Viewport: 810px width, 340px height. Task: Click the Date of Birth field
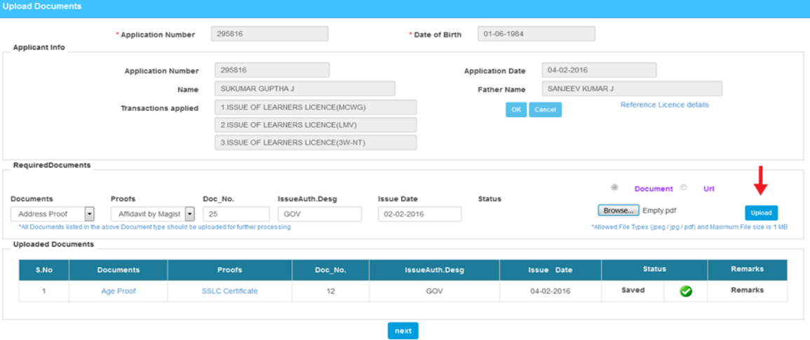(x=536, y=34)
